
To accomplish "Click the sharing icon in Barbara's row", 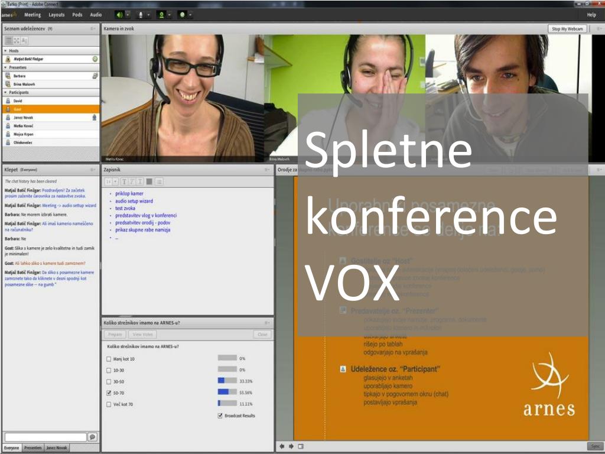I will tap(95, 76).
